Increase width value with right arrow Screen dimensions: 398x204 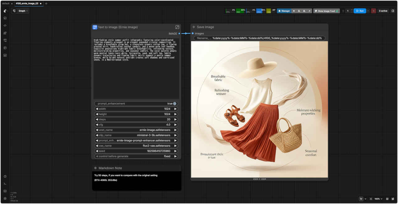pyautogui.click(x=175, y=109)
